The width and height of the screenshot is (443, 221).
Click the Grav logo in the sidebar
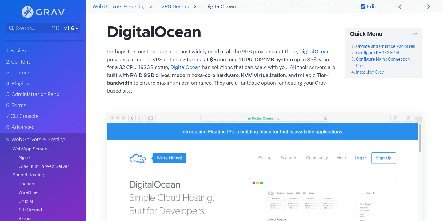click(43, 12)
